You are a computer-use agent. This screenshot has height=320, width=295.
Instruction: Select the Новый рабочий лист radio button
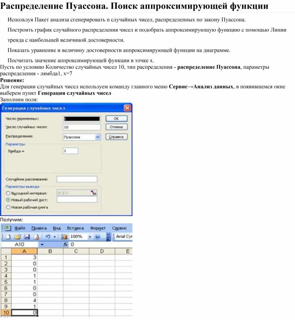click(8, 200)
